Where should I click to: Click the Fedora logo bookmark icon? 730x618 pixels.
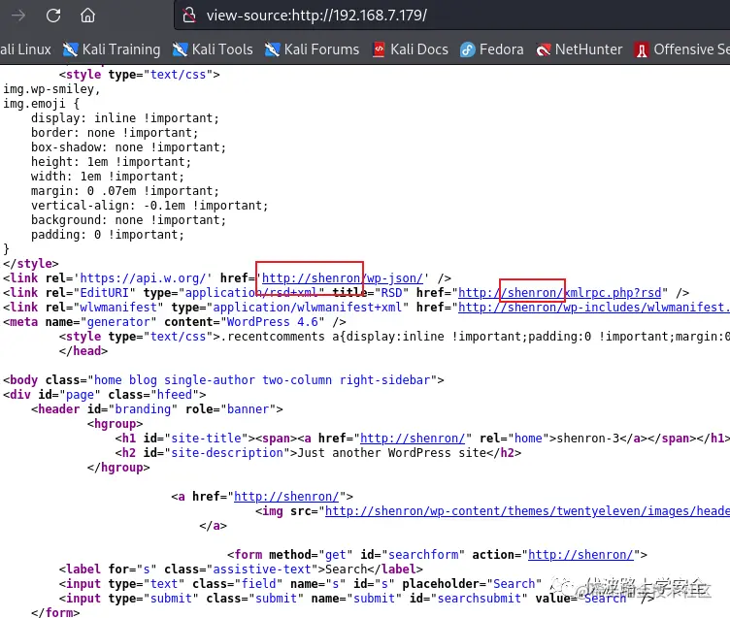467,49
